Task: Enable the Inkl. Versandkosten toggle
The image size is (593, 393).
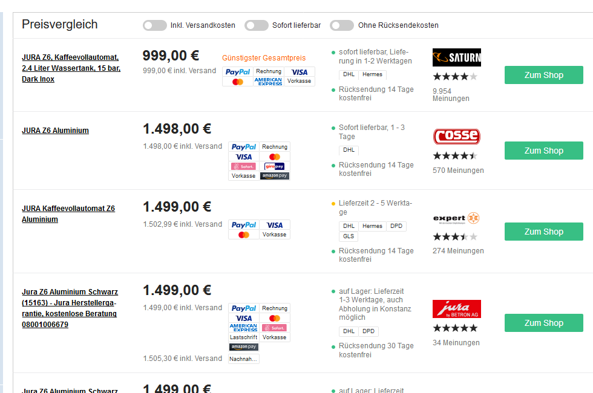Action: (155, 25)
